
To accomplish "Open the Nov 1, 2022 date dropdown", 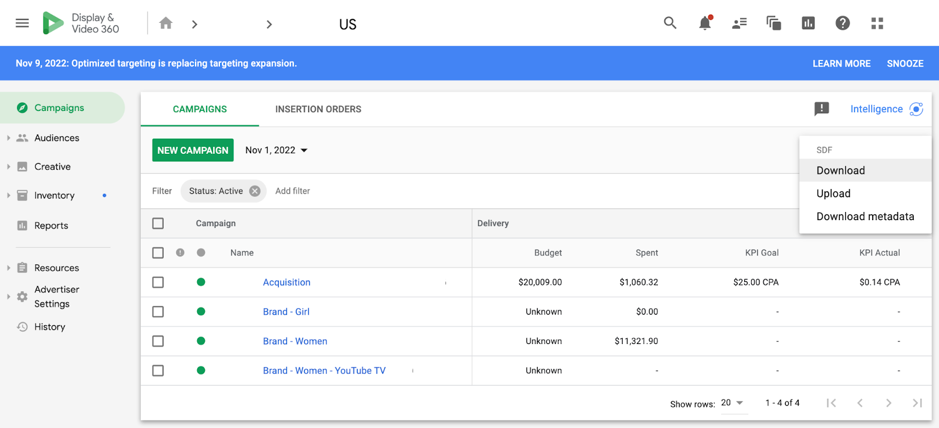I will click(x=276, y=150).
